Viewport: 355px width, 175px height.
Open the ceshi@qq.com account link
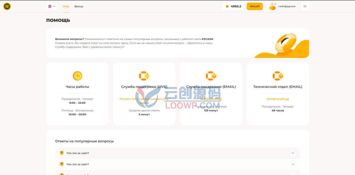(287, 6)
